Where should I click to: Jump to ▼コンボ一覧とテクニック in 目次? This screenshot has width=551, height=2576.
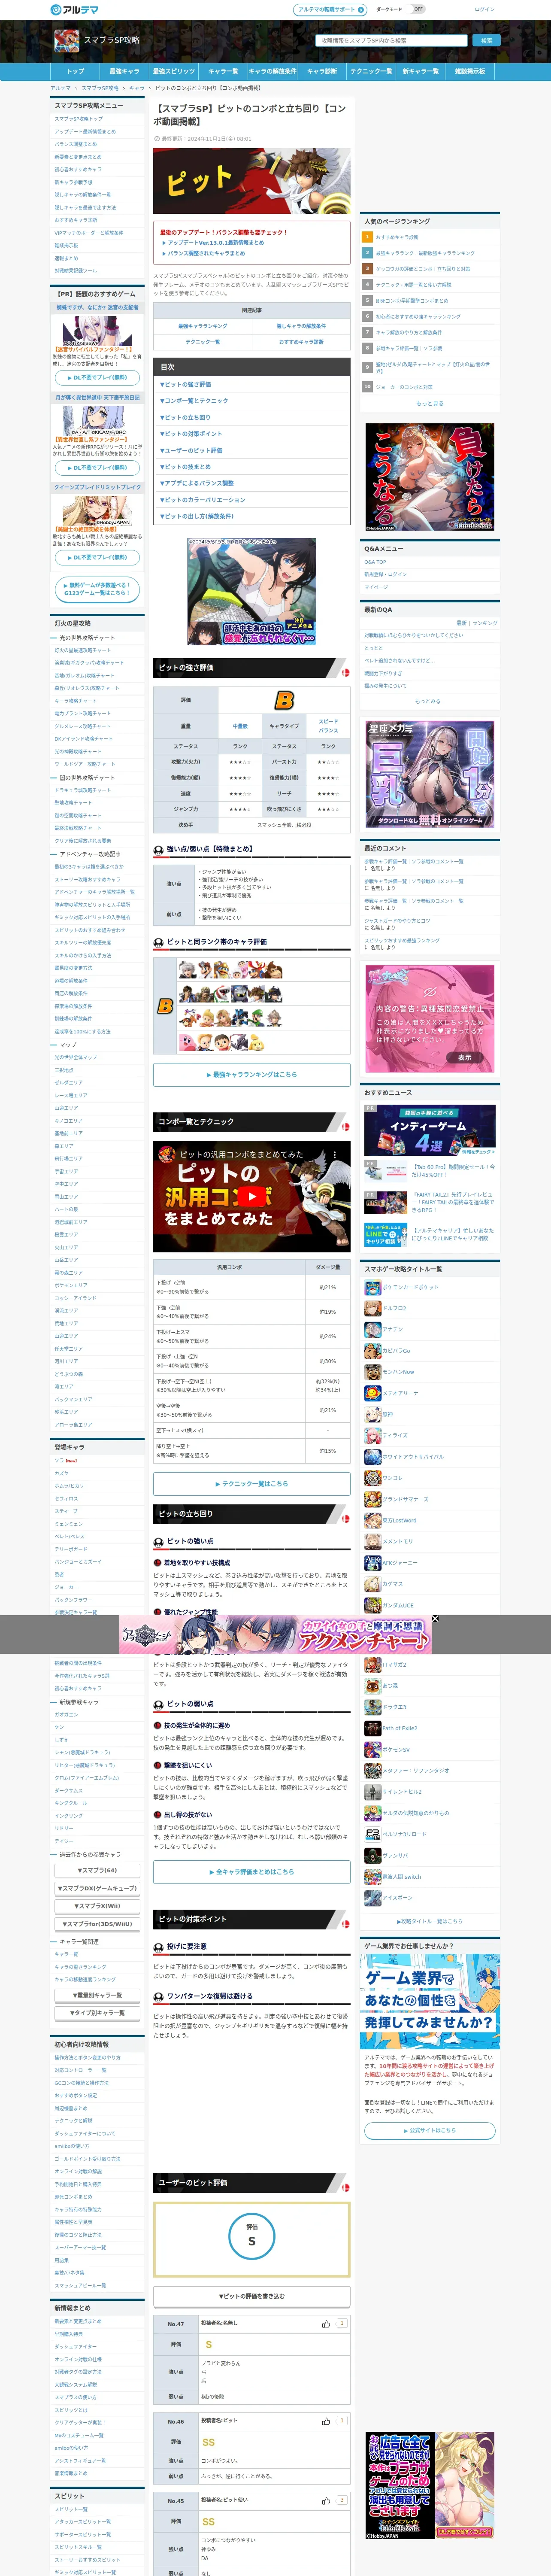click(x=194, y=401)
